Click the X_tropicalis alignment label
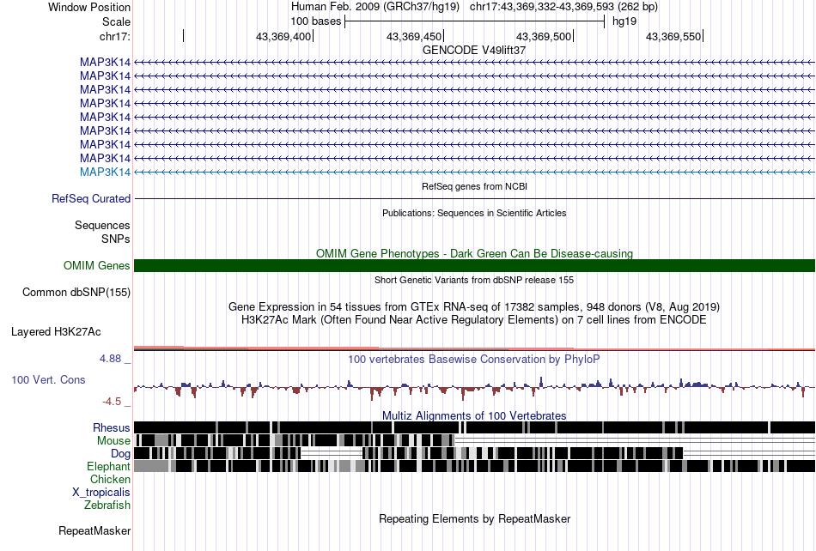 tap(101, 493)
